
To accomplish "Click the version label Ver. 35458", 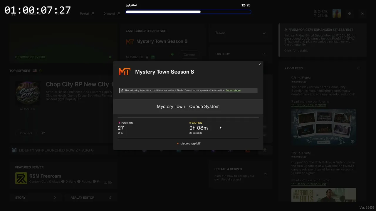I will click(x=367, y=207).
